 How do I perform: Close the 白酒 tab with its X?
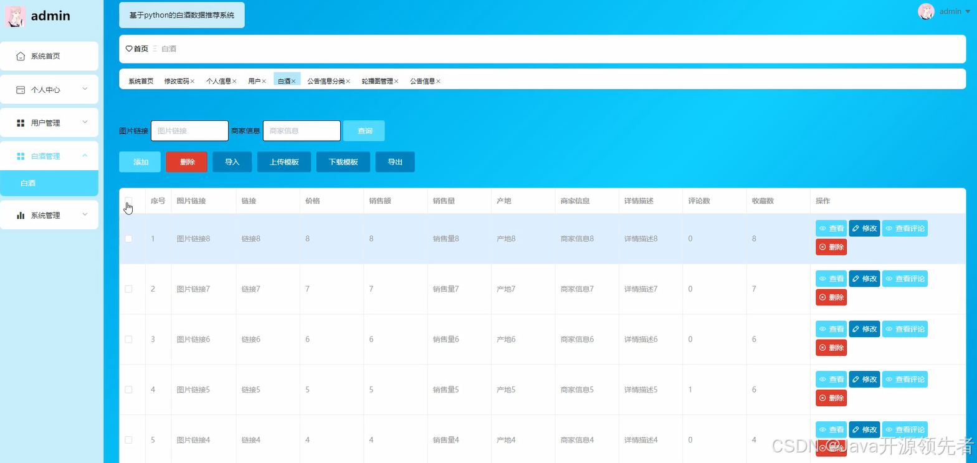[293, 81]
